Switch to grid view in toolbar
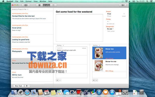 click(40, 5)
